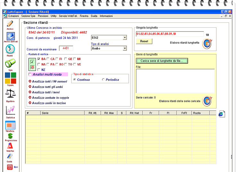This screenshot has height=172, width=236.
Task: Check the NA wheel checkbox
Action: tap(39, 64)
